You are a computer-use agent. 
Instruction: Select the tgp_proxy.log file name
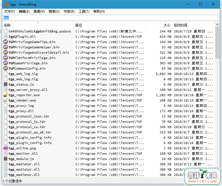(x=21, y=106)
